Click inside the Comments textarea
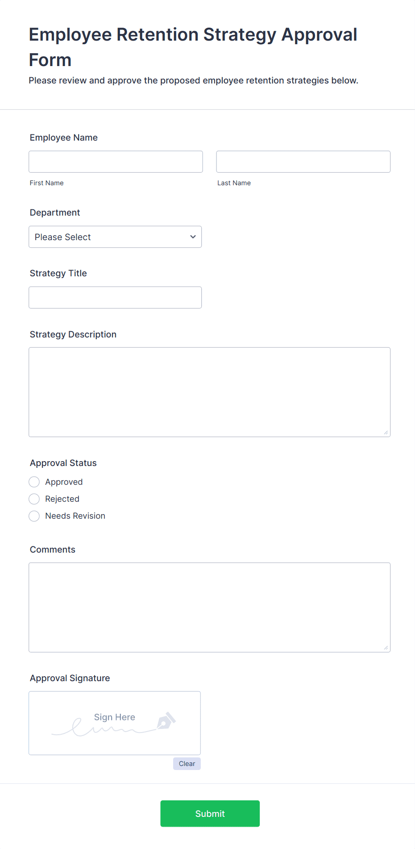This screenshot has width=415, height=849. coord(210,608)
